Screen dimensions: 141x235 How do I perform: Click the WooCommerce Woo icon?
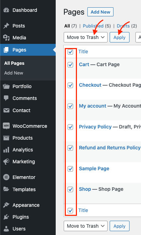(6, 126)
